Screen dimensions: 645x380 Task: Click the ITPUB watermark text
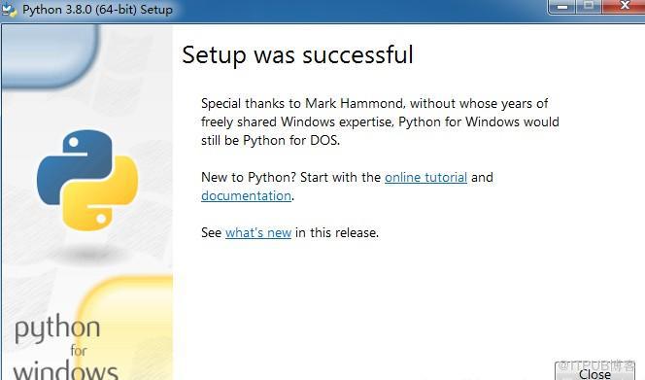pyautogui.click(x=596, y=365)
